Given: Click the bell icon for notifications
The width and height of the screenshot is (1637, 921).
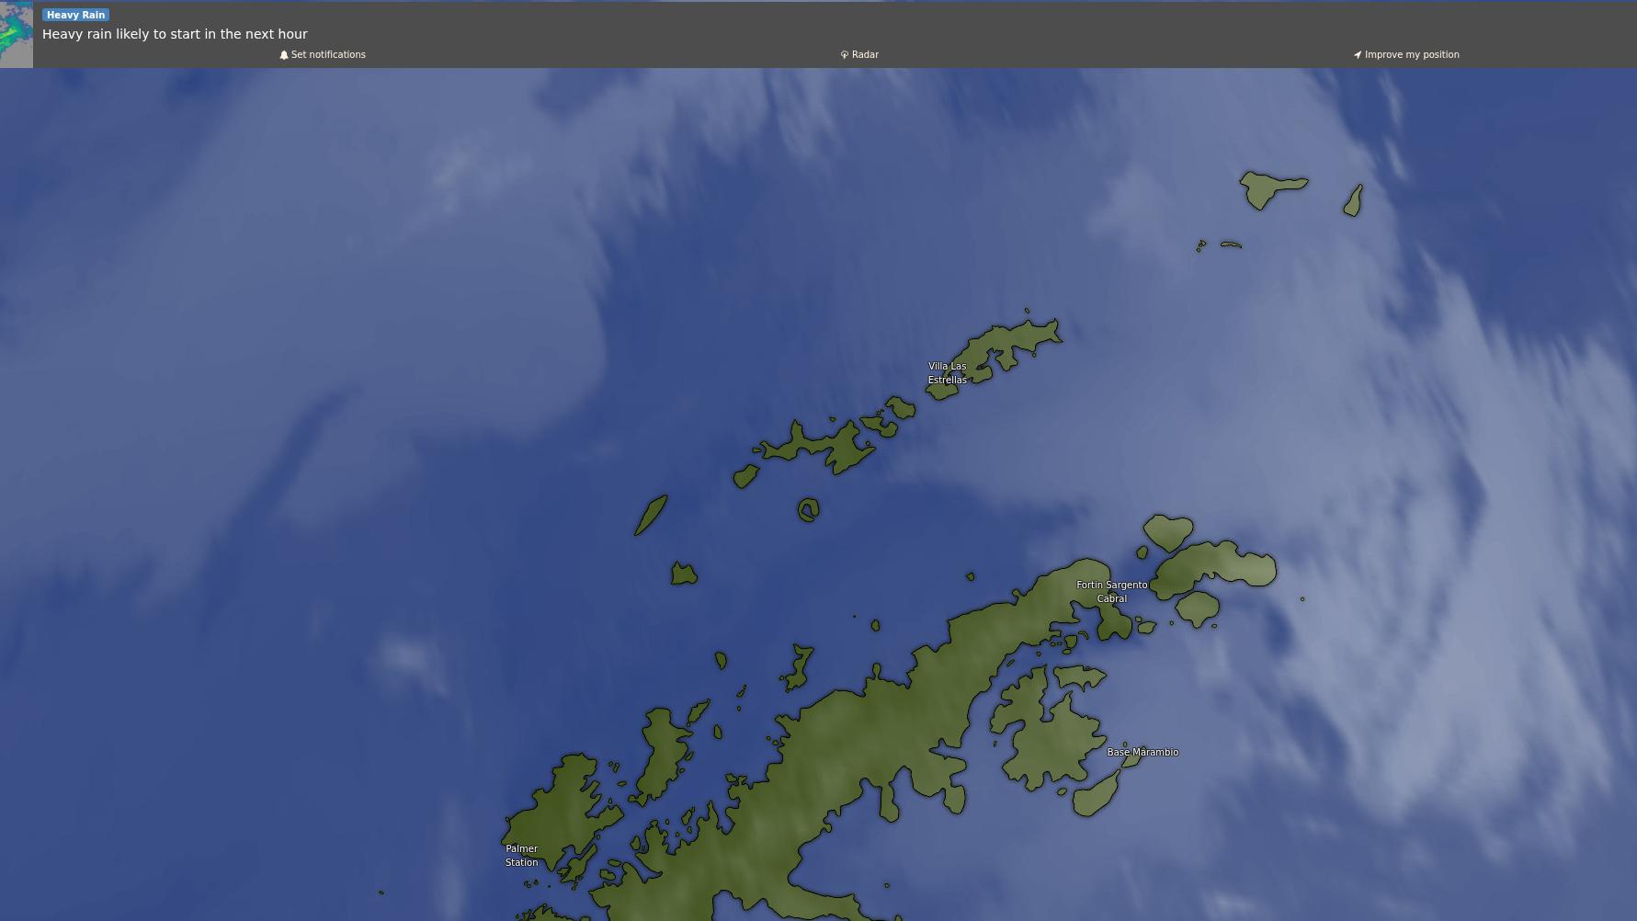Looking at the screenshot, I should tap(284, 55).
